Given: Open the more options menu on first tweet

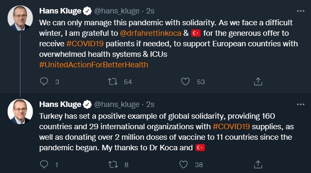Looking at the screenshot, I should click(x=300, y=11).
